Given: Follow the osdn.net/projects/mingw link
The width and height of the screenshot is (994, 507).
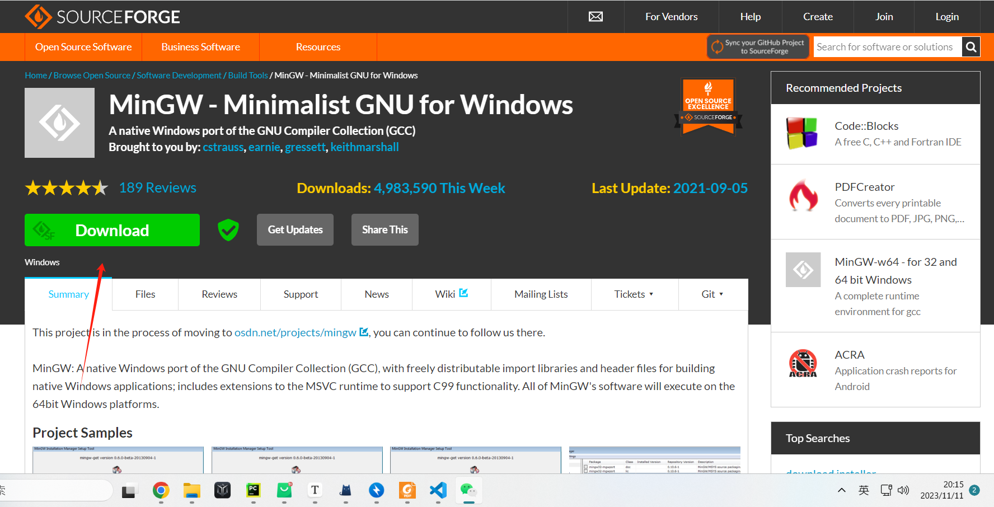Looking at the screenshot, I should (x=296, y=333).
